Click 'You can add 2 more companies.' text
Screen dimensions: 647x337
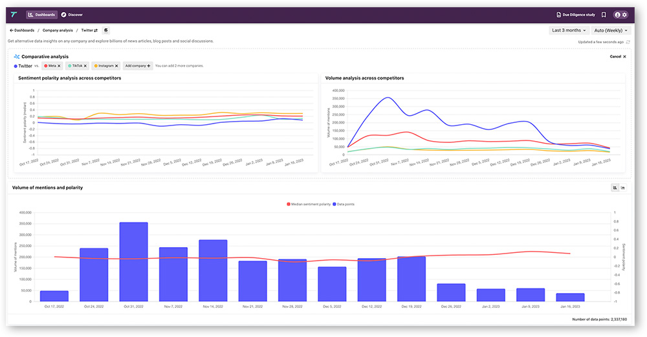(x=179, y=66)
